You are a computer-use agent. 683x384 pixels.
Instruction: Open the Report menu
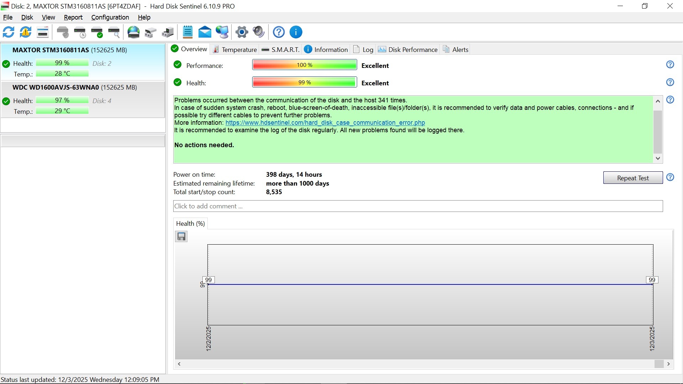coord(73,17)
